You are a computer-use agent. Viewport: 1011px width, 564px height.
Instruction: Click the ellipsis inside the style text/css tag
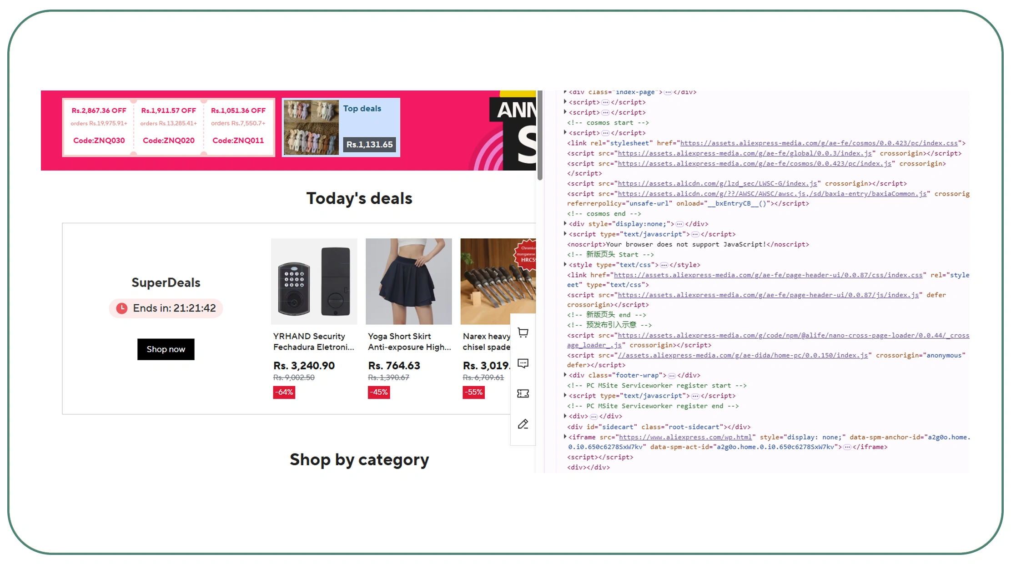(664, 265)
